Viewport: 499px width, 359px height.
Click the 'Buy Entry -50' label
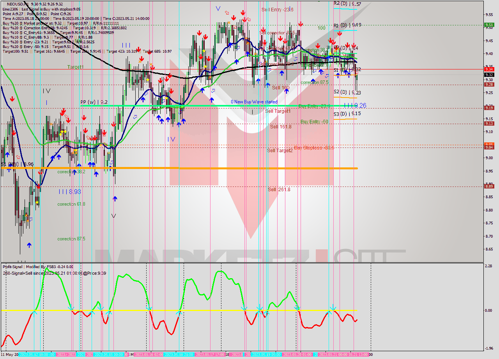(x=314, y=122)
